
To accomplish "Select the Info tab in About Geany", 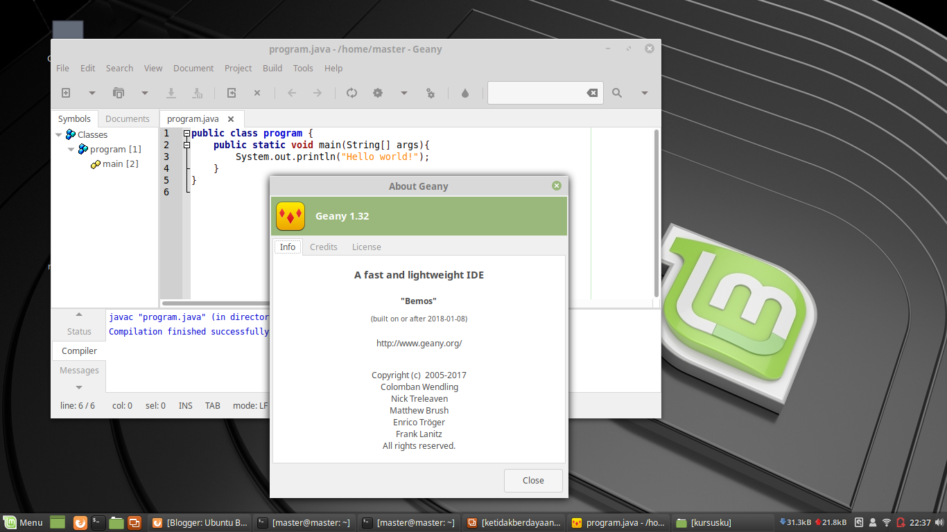I will pos(288,247).
